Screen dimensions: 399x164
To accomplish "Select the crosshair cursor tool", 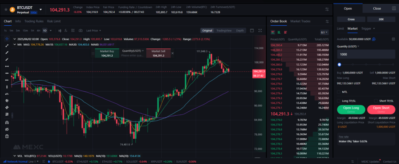I will click(x=7, y=39).
